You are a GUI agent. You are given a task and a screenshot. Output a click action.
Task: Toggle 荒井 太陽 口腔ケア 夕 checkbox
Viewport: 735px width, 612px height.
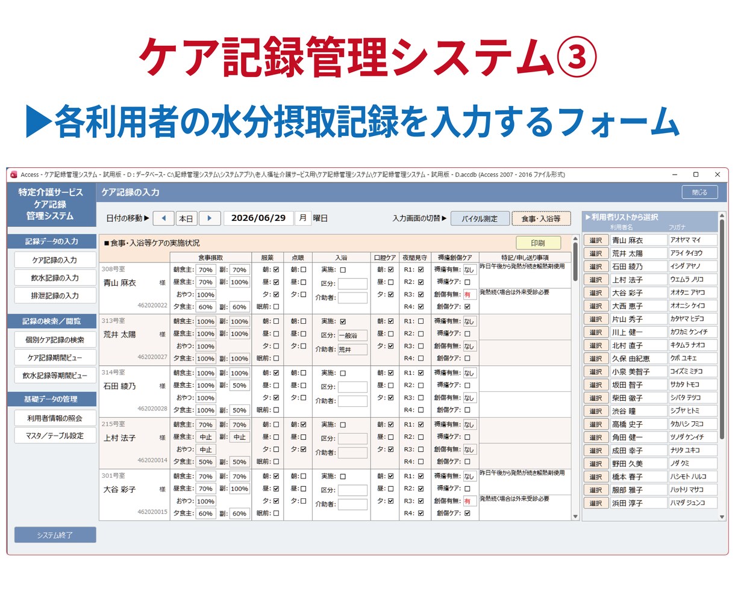tap(390, 346)
